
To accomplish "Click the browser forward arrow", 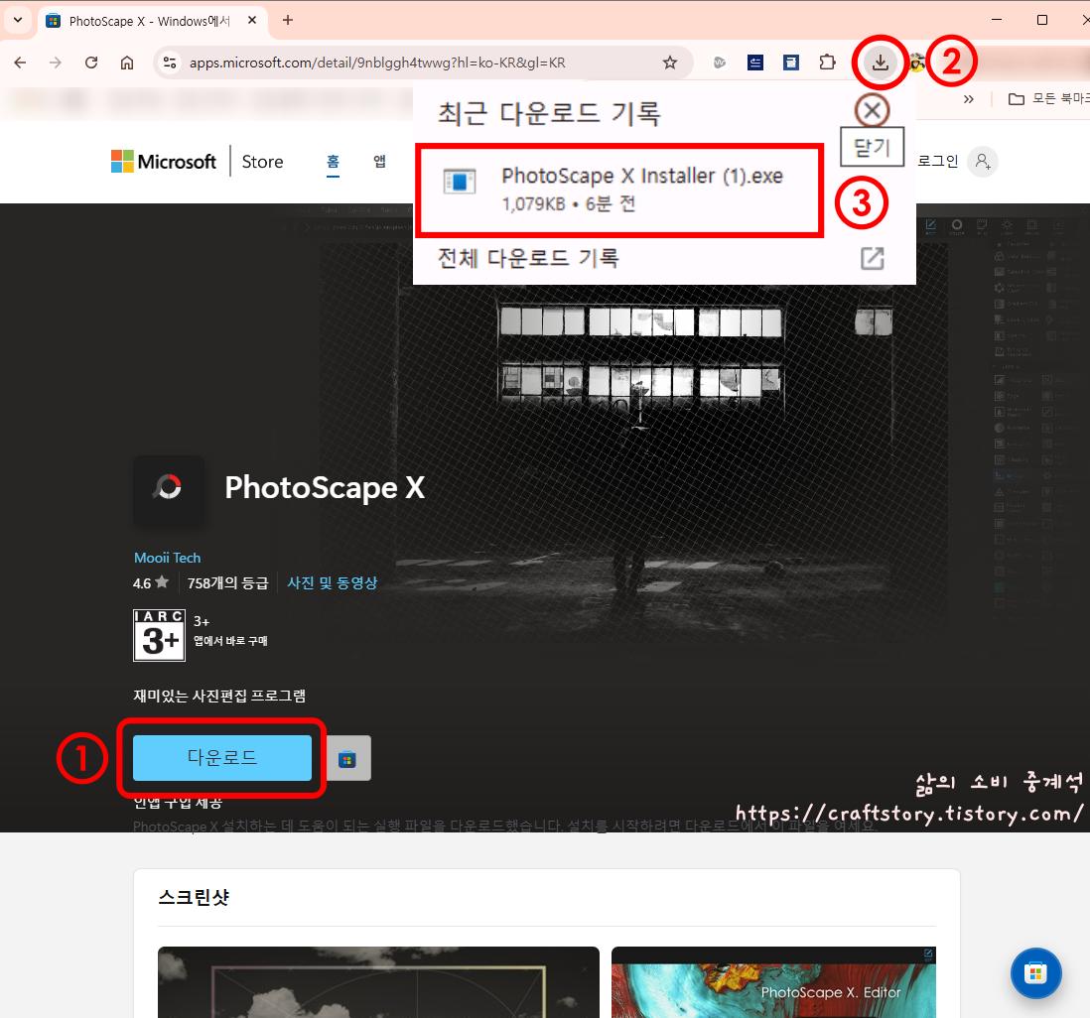I will [x=56, y=63].
